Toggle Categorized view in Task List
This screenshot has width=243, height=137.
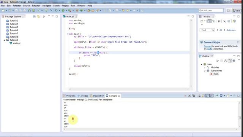point(209,21)
